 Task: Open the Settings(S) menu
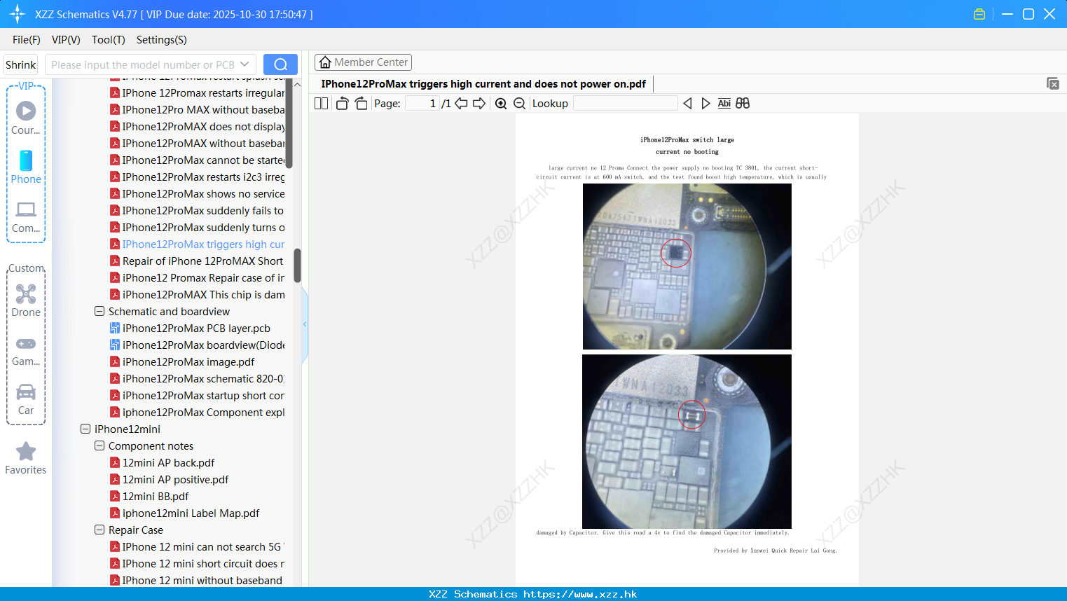pyautogui.click(x=161, y=40)
